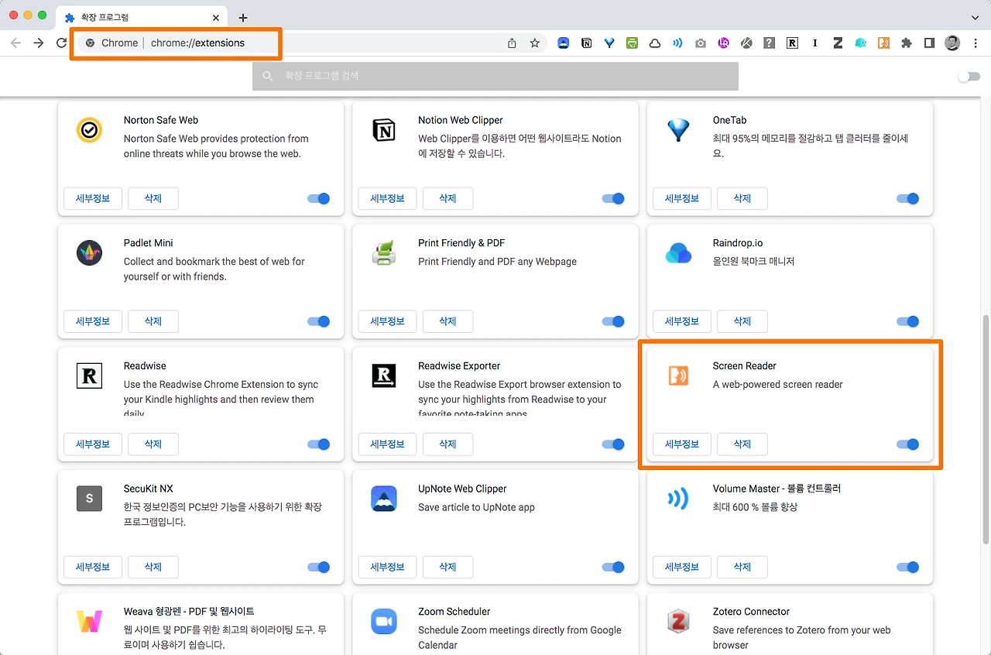The width and height of the screenshot is (991, 655).
Task: Open the green Print Friendly toolbar icon
Action: 633,43
